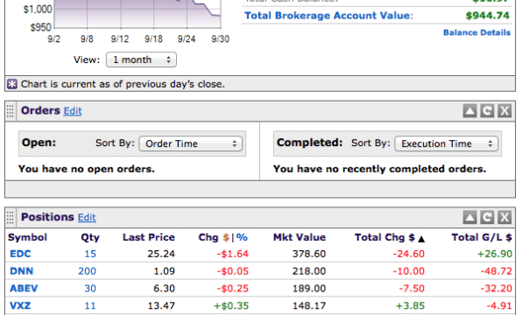Click the ABEV quantity 30

90,289
